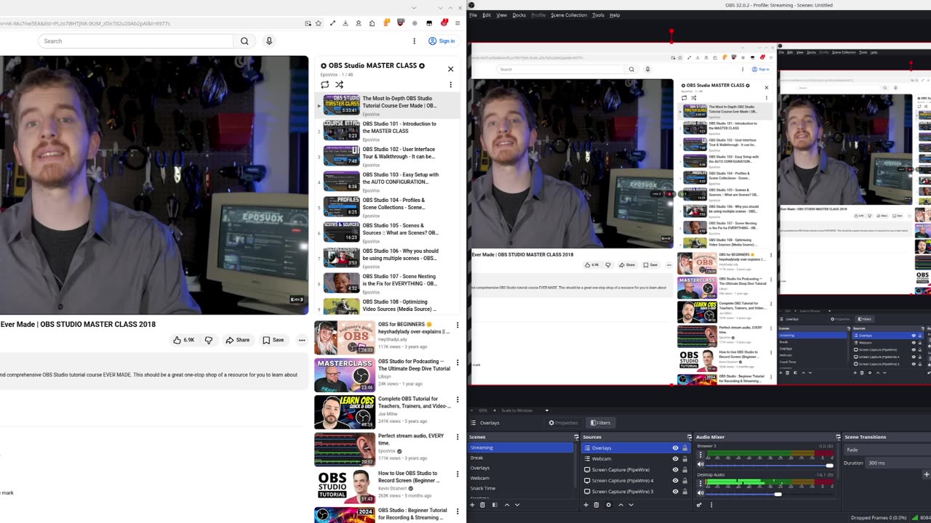Open more actions ellipsis under video
This screenshot has height=523, width=931.
click(x=301, y=340)
